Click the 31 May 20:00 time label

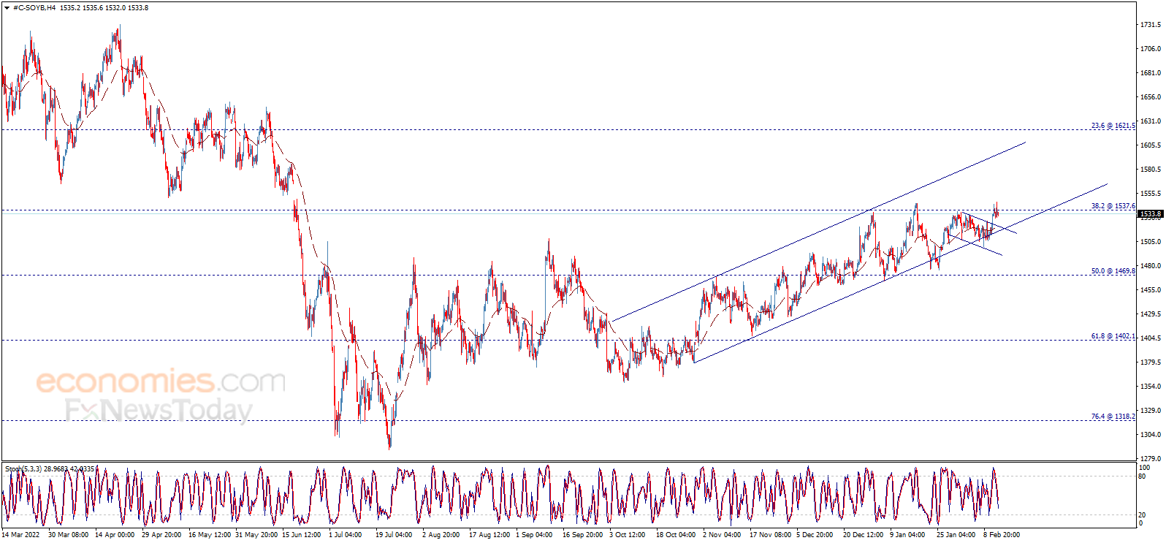[256, 535]
